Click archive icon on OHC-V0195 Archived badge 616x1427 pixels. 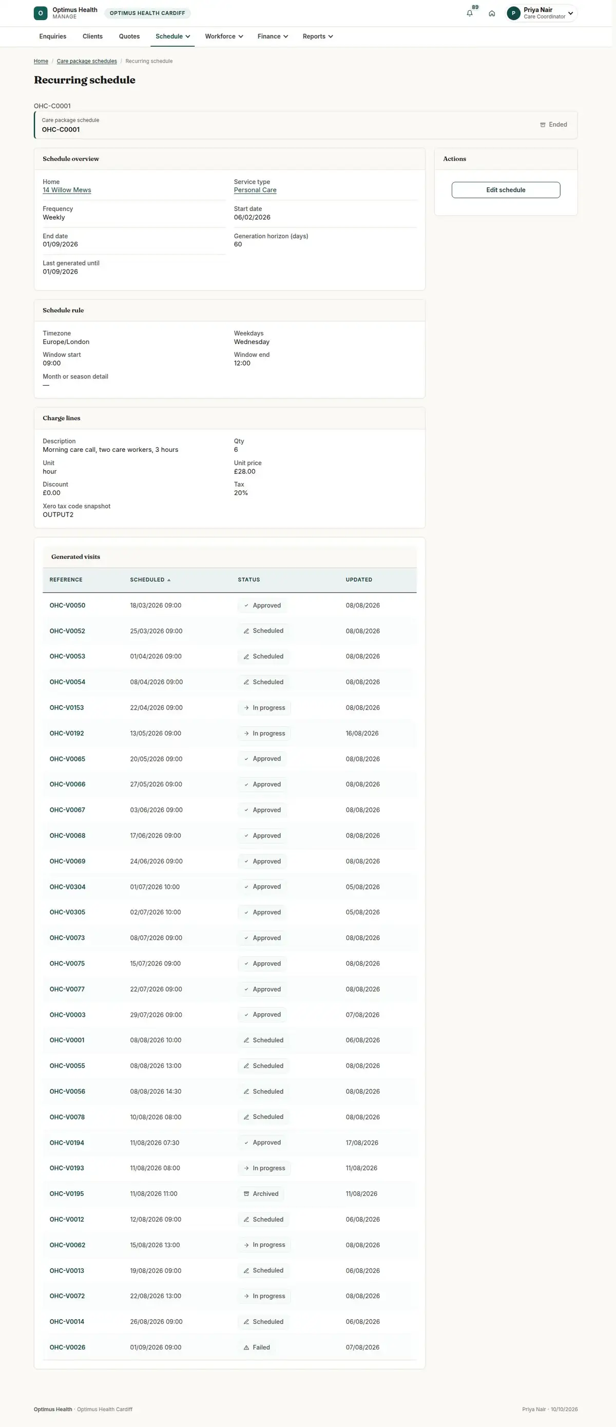tap(246, 1194)
